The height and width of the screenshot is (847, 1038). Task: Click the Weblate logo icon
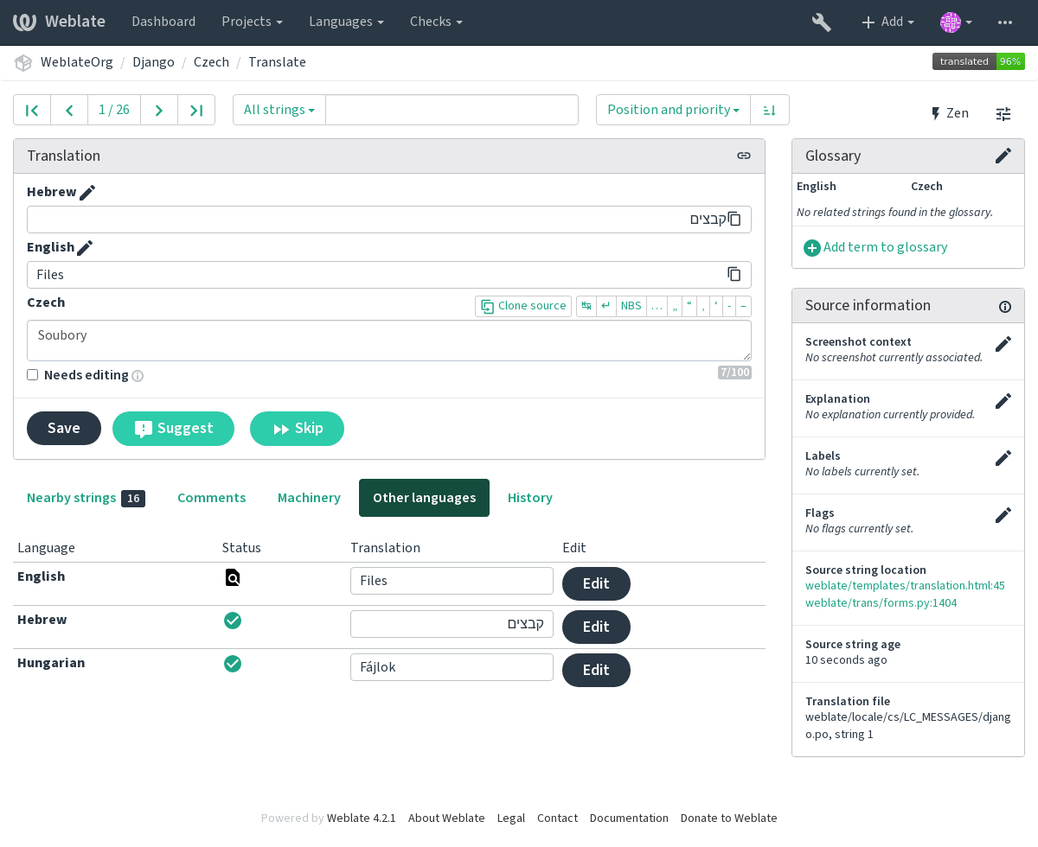[x=25, y=22]
